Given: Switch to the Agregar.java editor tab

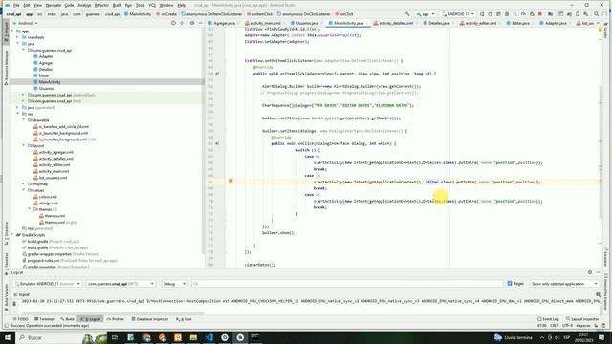Looking at the screenshot, I should [224, 23].
